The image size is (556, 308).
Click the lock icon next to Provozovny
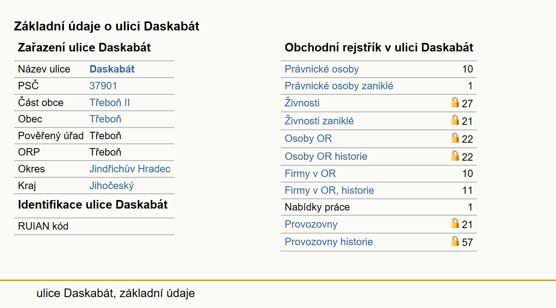point(455,223)
